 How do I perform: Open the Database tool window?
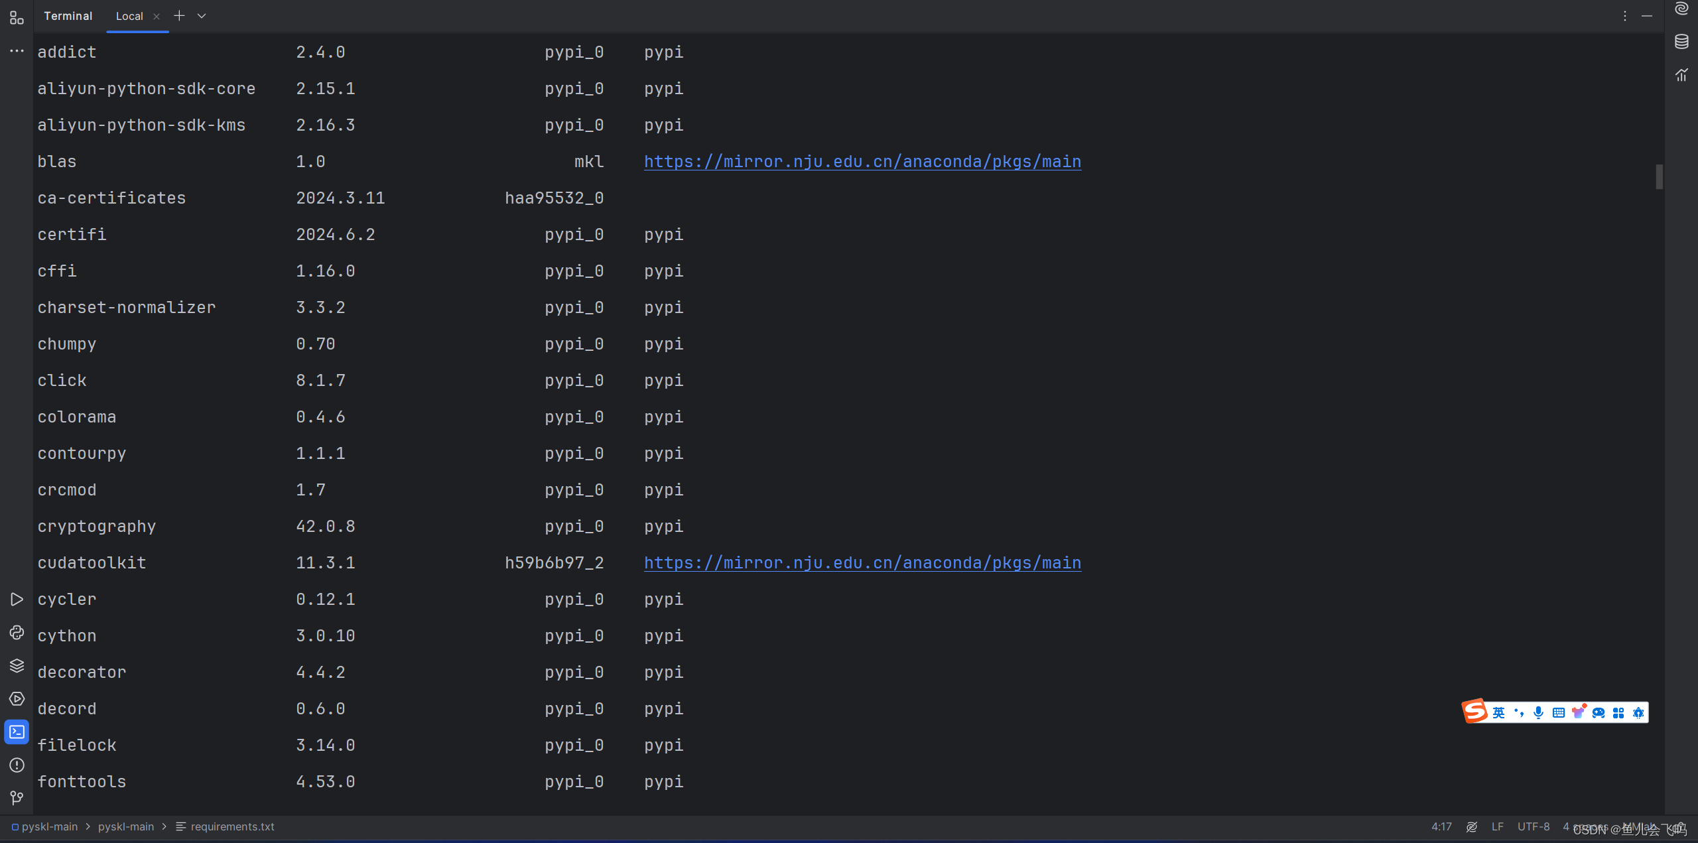1681,41
